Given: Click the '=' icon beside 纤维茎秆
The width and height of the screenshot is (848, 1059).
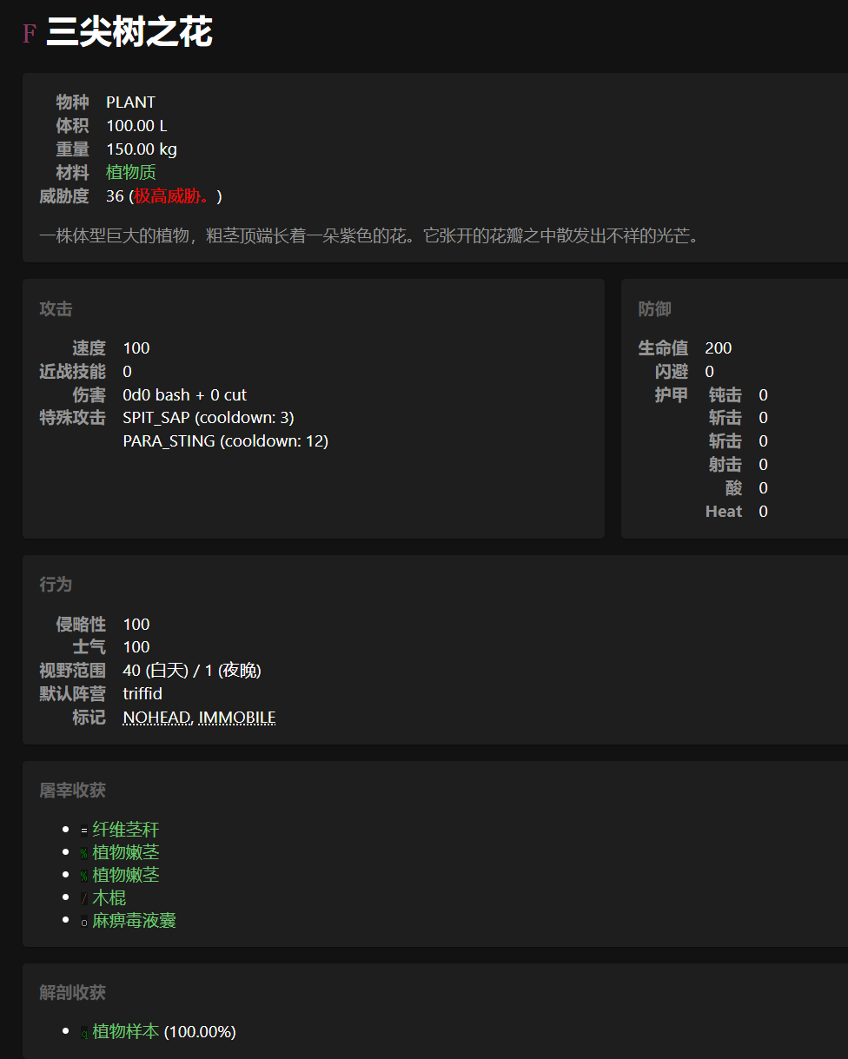Looking at the screenshot, I should point(84,831).
